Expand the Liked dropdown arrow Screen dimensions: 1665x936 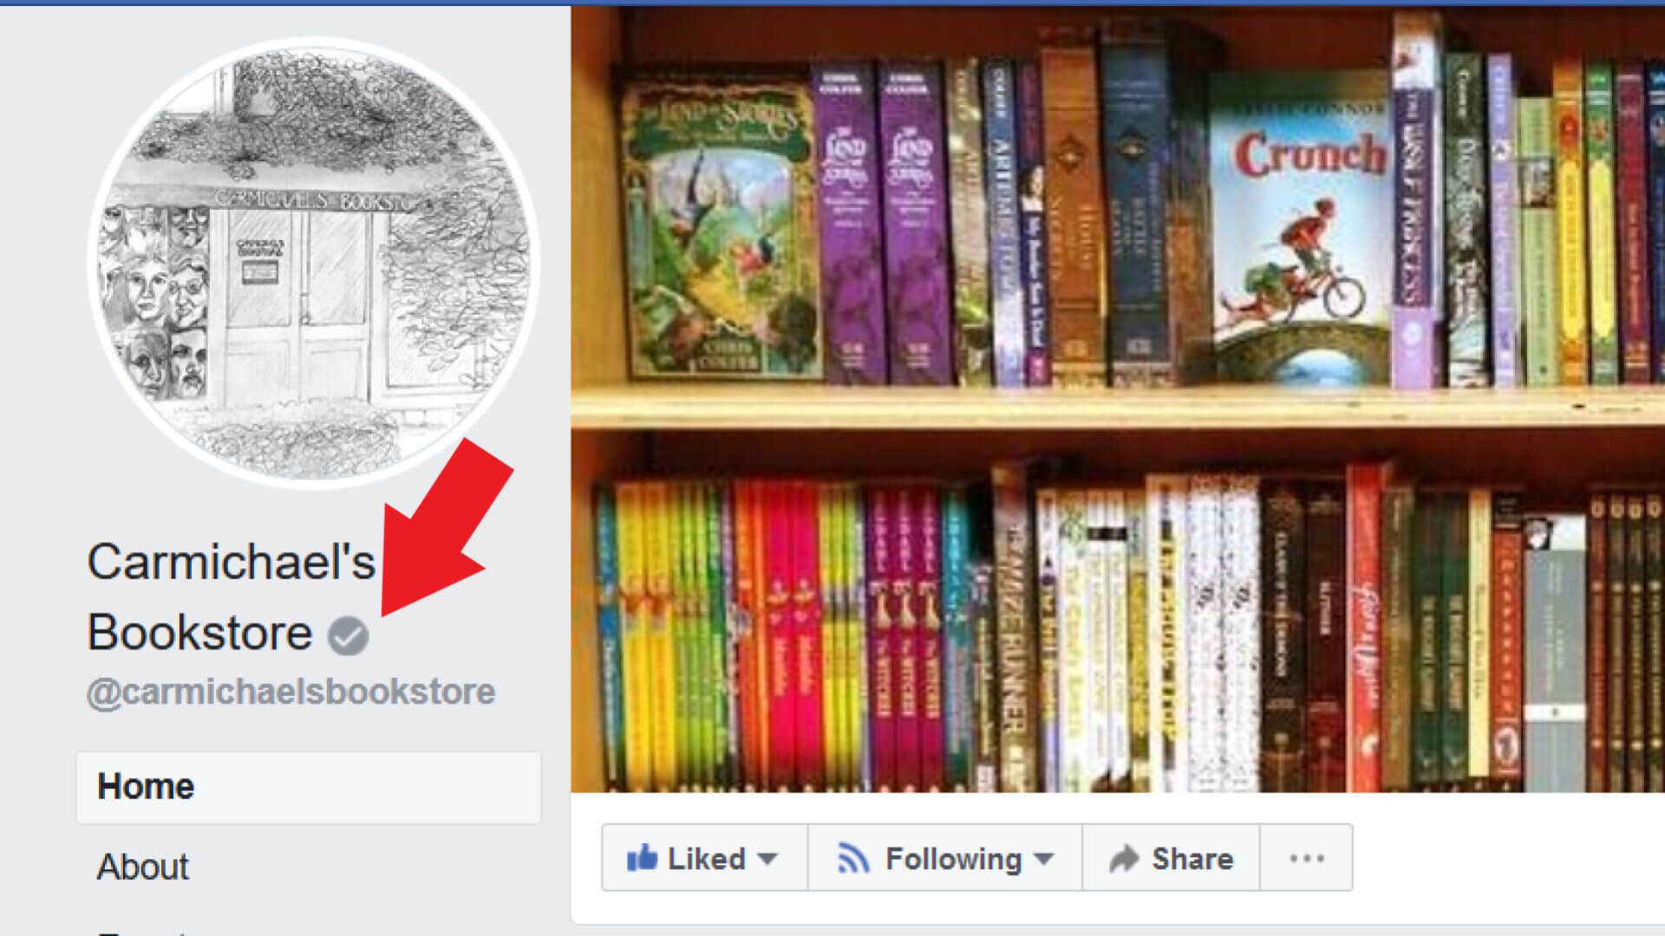(x=767, y=859)
